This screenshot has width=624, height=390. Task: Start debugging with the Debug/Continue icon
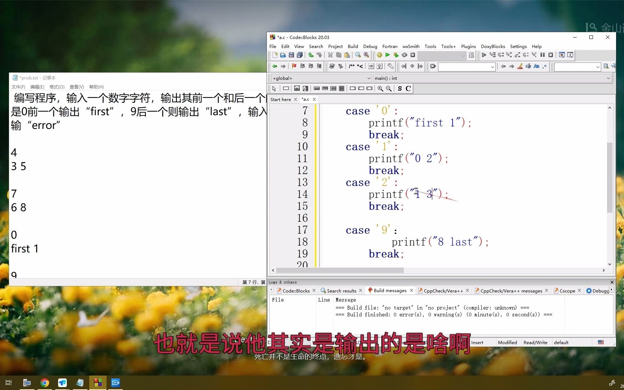tap(484, 55)
